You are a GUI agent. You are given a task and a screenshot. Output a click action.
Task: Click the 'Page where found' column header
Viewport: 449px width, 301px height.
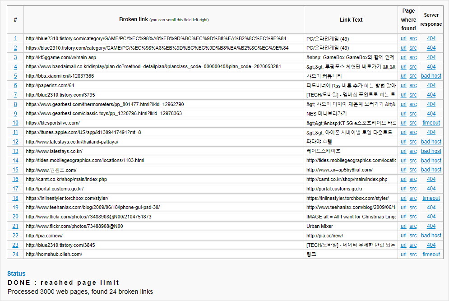408,19
